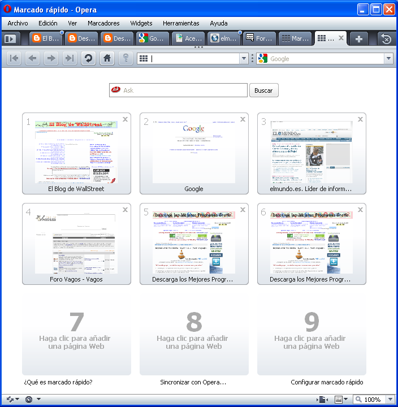This screenshot has width=398, height=407.
Task: Expand the images display dropdown arrow
Action: click(x=346, y=399)
